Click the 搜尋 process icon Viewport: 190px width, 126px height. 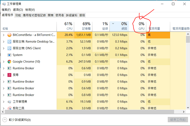(x=9, y=75)
